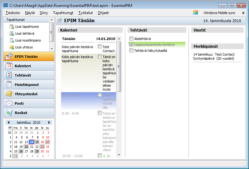This screenshot has height=169, width=249.
Task: Click Uusi yhteys link
Action: pyautogui.click(x=24, y=47)
